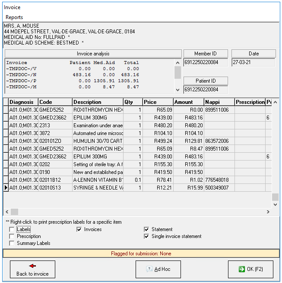The height and width of the screenshot is (283, 282).
Task: Tick the Prescription checkbox
Action: pos(12,236)
